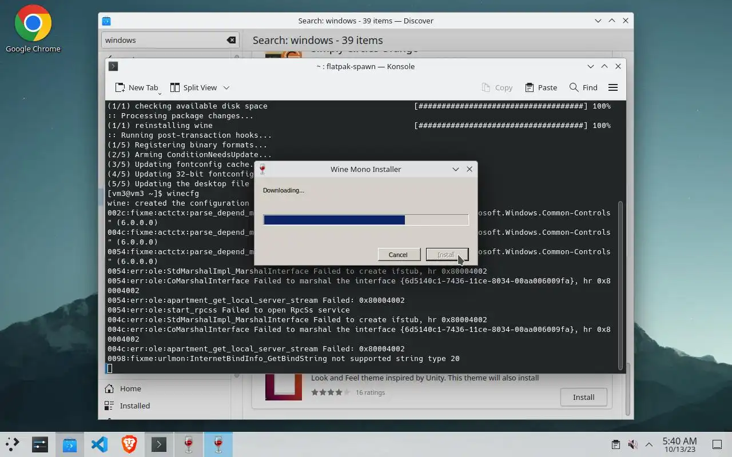Install the Unity theme in Discover
The height and width of the screenshot is (457, 732).
(583, 397)
